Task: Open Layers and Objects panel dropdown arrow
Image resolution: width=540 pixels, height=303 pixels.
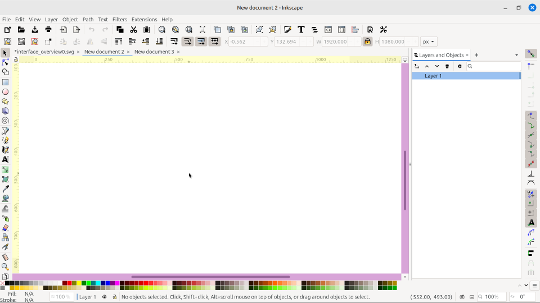Action: (516, 55)
